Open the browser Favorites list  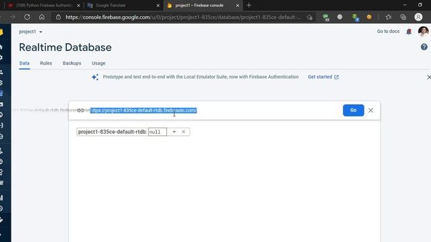pos(389,17)
